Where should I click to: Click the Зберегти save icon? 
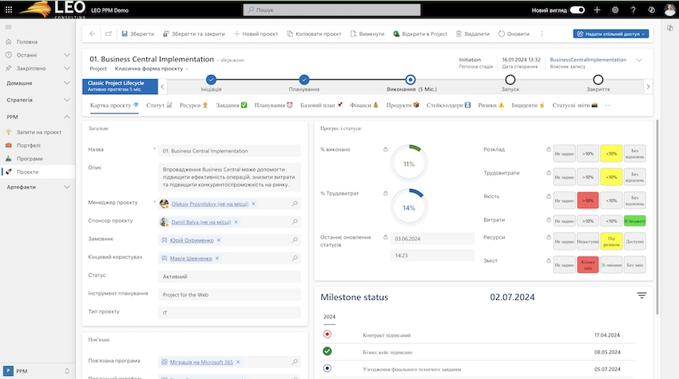tap(125, 34)
